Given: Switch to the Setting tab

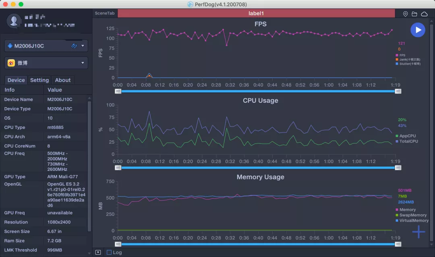Looking at the screenshot, I should (x=39, y=80).
